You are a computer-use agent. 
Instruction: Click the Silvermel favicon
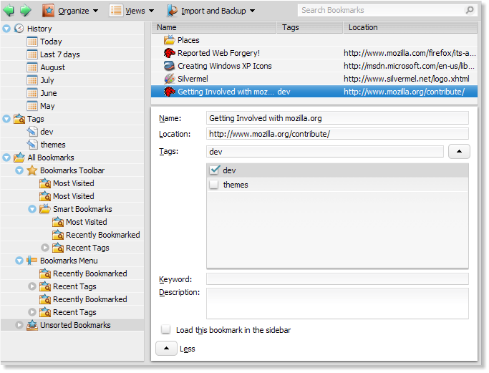(170, 79)
